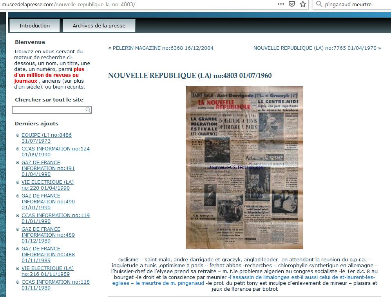
Task: Click the heading 'NOUVELLE REPUBLIQUE (LA) no:4803 01/07/1960'
Action: tap(190, 75)
